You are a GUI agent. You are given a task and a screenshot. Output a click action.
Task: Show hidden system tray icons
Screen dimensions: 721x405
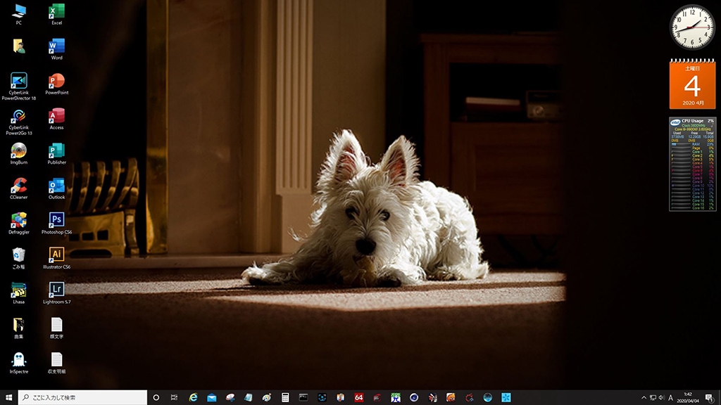pos(644,398)
